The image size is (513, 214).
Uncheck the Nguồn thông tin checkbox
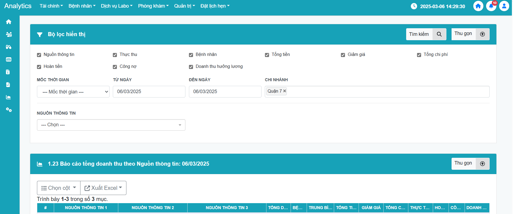(x=39, y=55)
